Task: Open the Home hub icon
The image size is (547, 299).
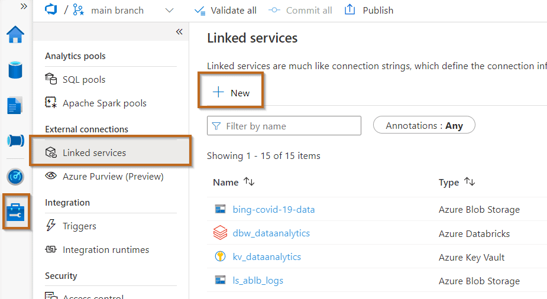Action: pyautogui.click(x=15, y=34)
